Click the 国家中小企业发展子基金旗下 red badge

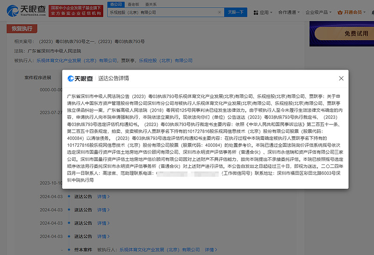pos(76,11)
